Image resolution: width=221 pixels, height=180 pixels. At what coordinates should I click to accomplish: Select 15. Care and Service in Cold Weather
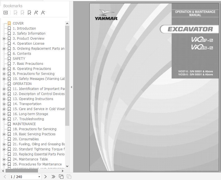(39, 109)
